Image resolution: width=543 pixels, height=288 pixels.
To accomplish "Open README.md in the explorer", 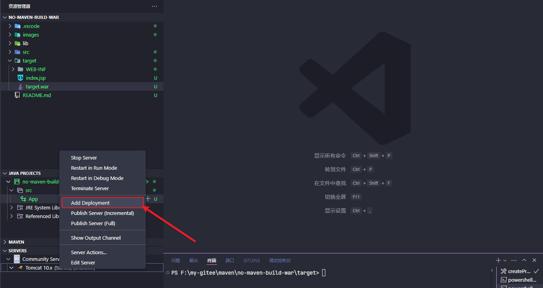I will [37, 95].
